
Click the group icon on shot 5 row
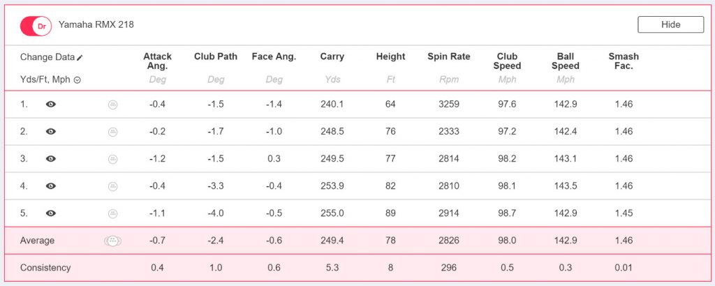point(112,213)
